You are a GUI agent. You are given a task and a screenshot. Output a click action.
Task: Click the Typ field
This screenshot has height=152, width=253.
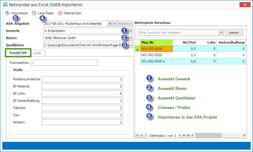pos(82,115)
